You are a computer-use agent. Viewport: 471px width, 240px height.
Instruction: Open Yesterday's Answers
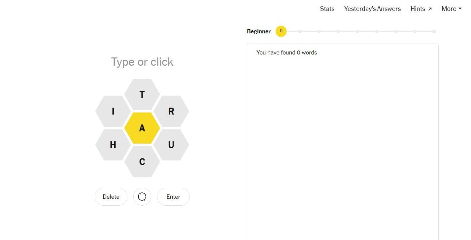click(x=372, y=9)
